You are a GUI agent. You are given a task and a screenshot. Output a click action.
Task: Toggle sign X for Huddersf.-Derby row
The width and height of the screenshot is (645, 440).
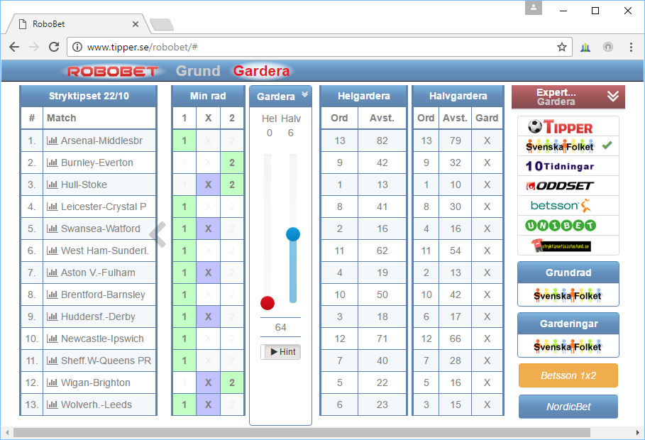[x=208, y=317]
